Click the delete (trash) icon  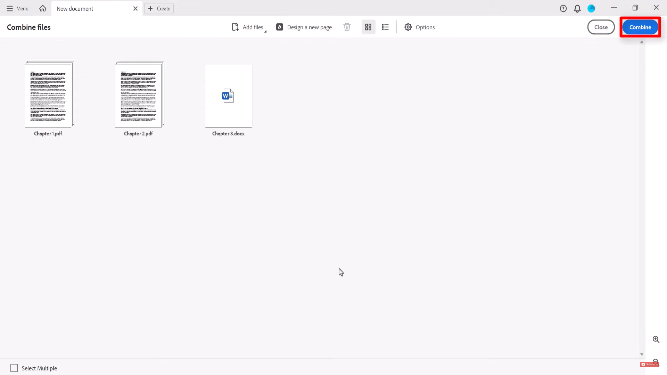tap(347, 27)
